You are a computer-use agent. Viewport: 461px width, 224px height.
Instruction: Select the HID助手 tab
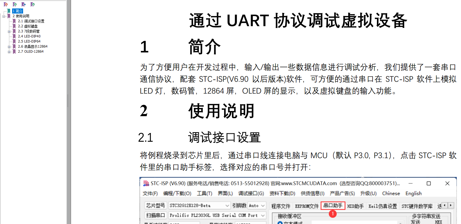355,206
